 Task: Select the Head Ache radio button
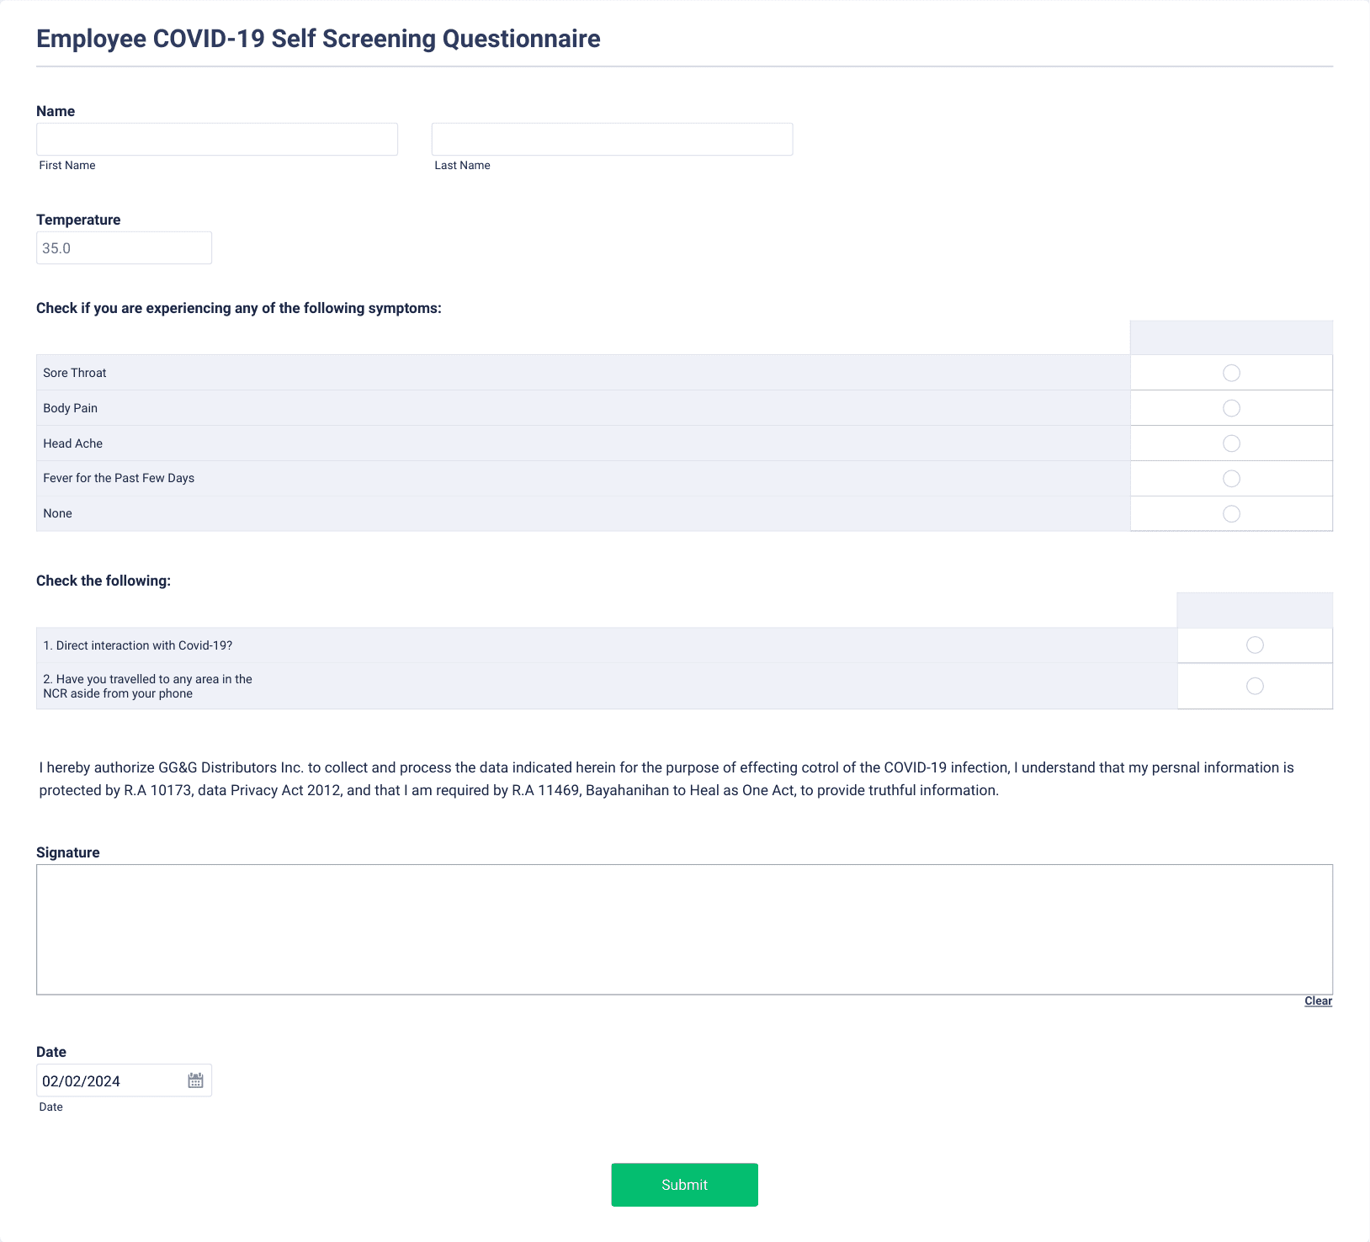[1231, 443]
